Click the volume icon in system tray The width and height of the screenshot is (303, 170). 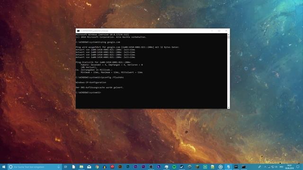click(276, 167)
